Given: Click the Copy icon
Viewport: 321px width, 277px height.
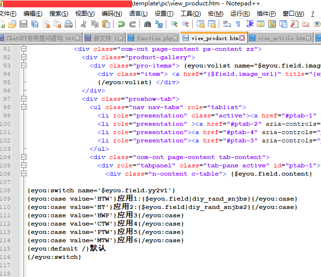Looking at the screenshot, I should (94, 24).
